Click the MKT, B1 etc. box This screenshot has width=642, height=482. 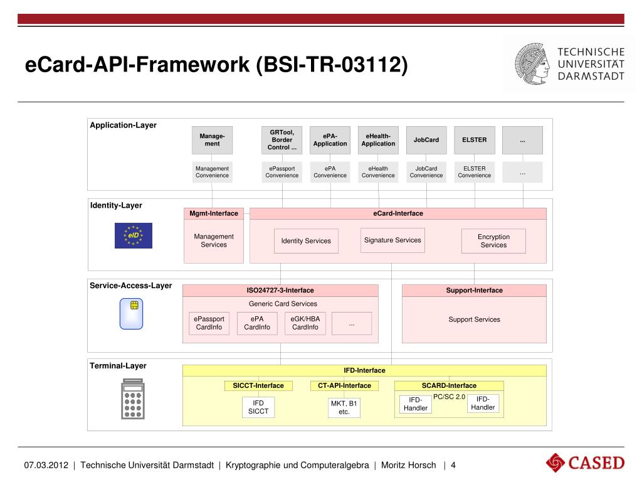coord(344,408)
